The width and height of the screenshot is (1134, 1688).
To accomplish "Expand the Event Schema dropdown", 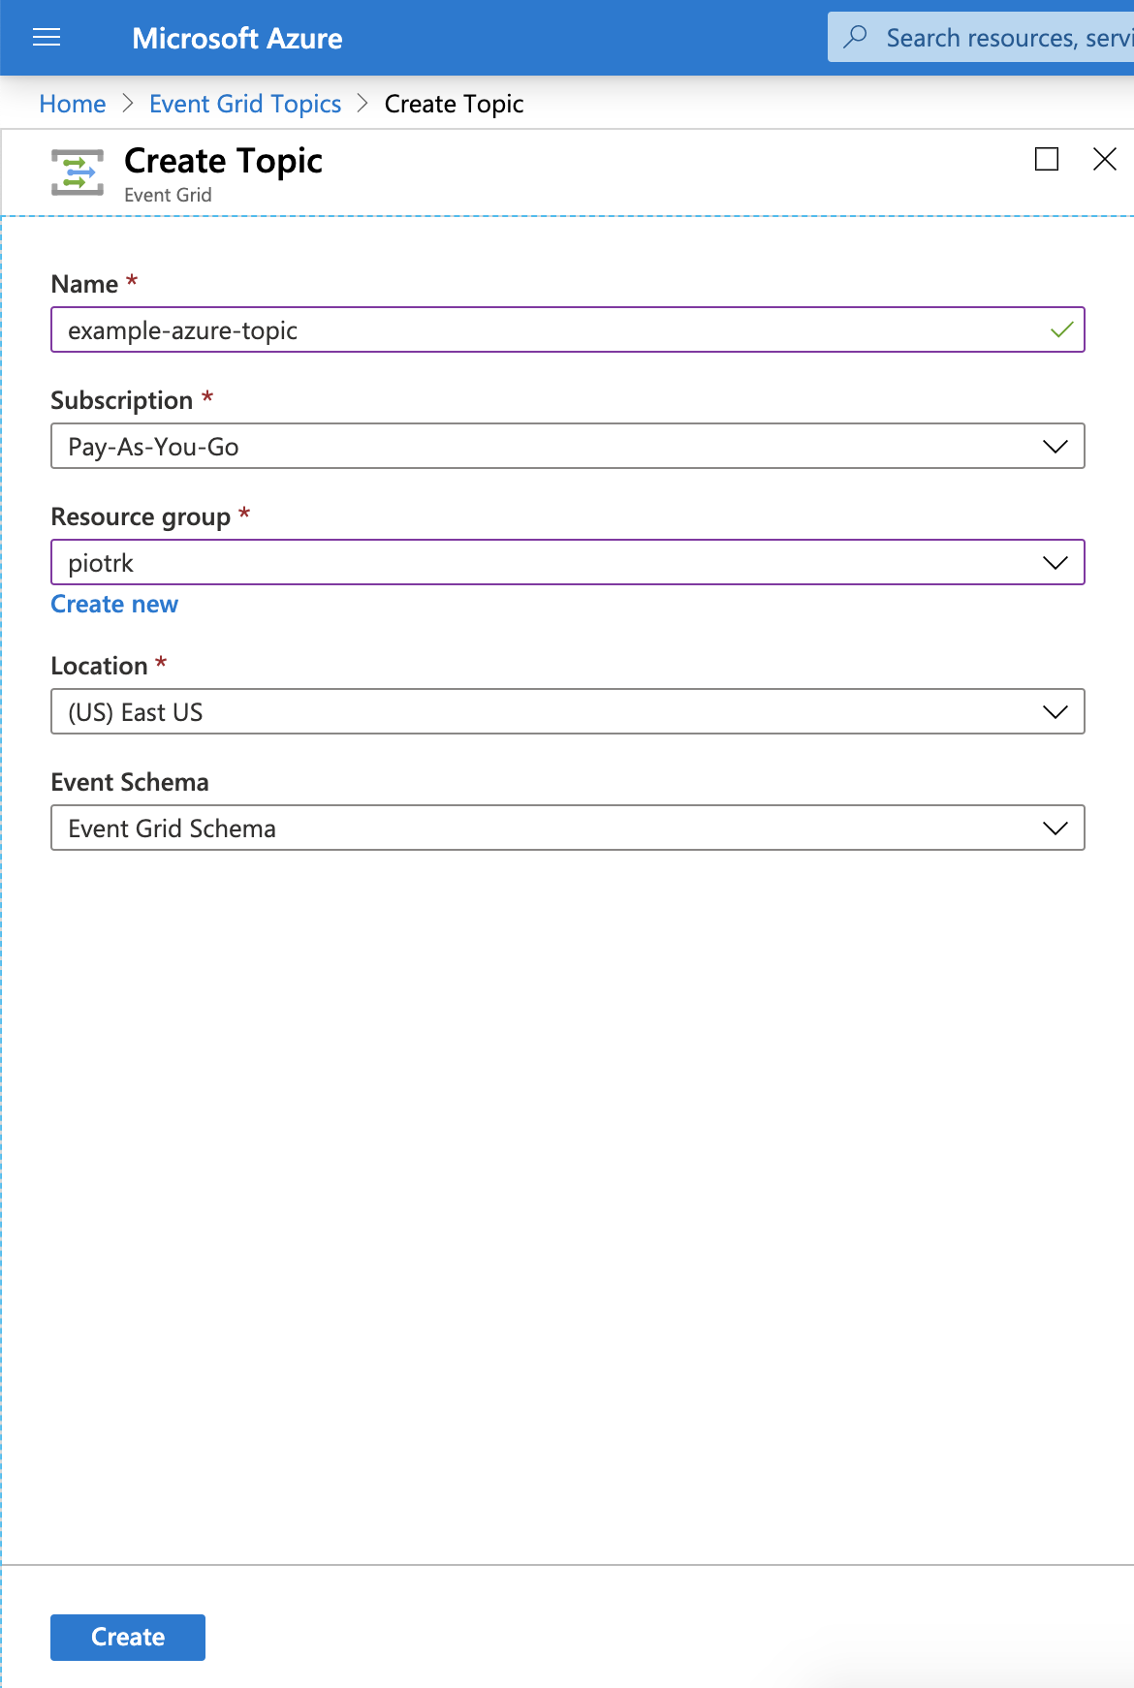I will [567, 828].
